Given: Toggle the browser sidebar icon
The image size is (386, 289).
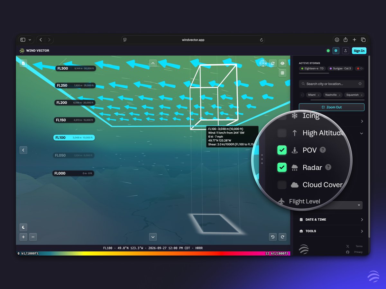Looking at the screenshot, I should [23, 40].
